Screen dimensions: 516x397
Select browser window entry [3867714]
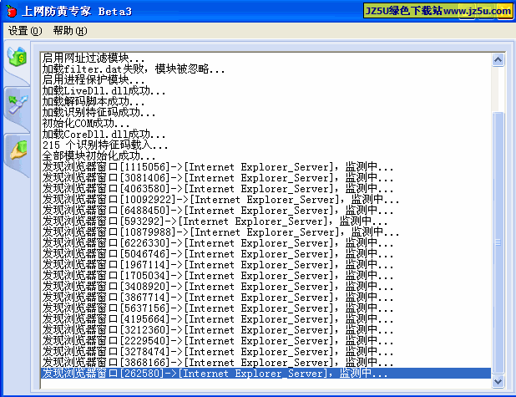coord(266,298)
